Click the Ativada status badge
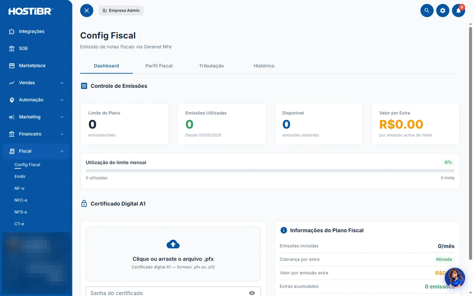This screenshot has height=296, width=473. [444, 259]
